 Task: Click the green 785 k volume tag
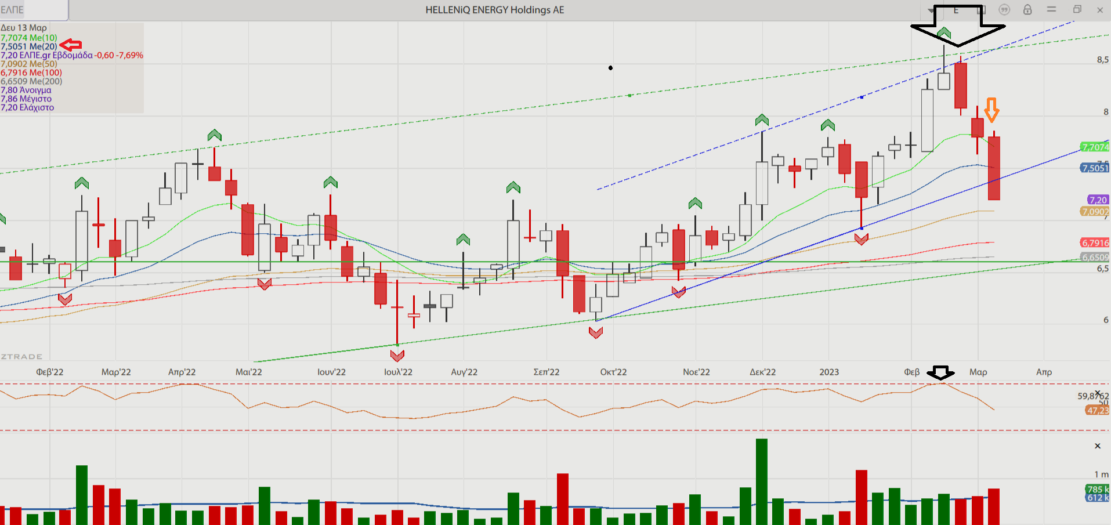1098,490
